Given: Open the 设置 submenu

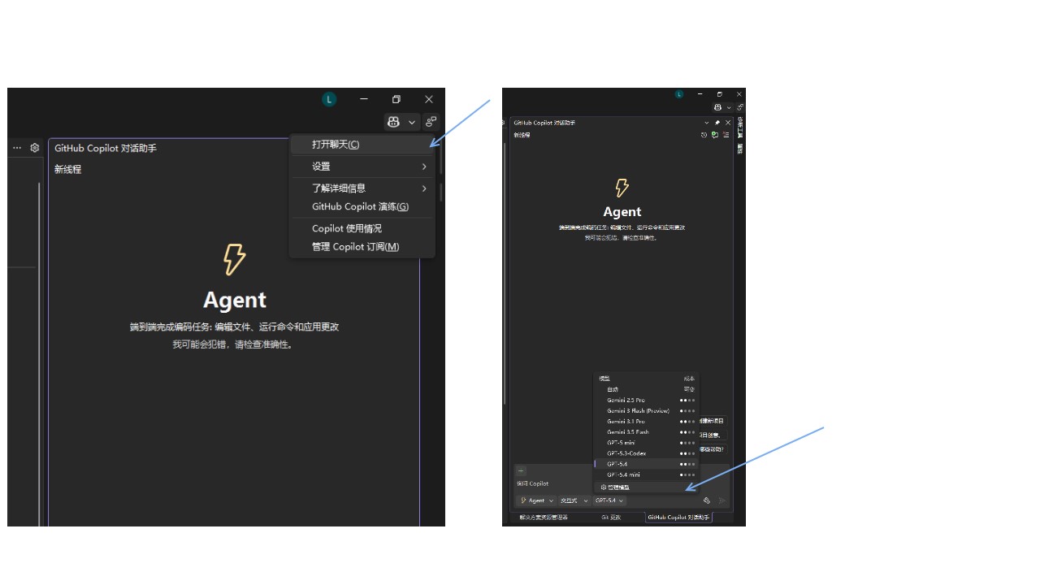Looking at the screenshot, I should click(362, 167).
